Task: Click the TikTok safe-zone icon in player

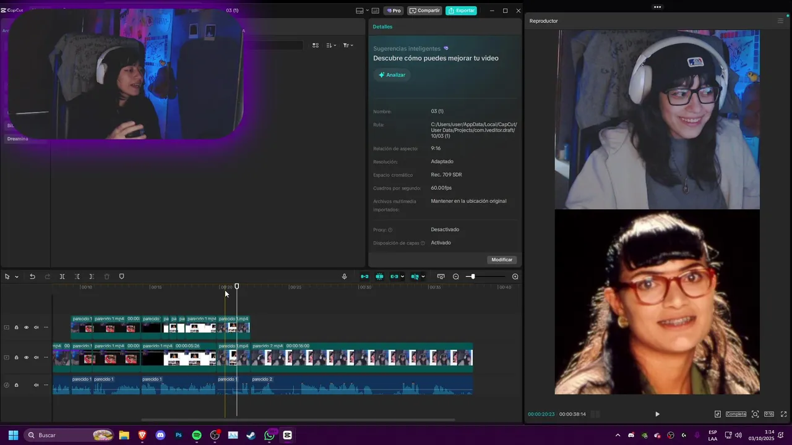Action: [717, 414]
